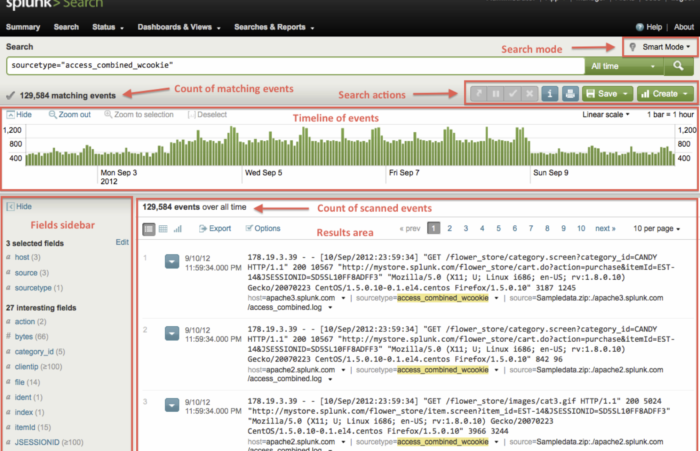The width and height of the screenshot is (700, 451).
Task: Click the job inspector info icon
Action: coord(550,93)
